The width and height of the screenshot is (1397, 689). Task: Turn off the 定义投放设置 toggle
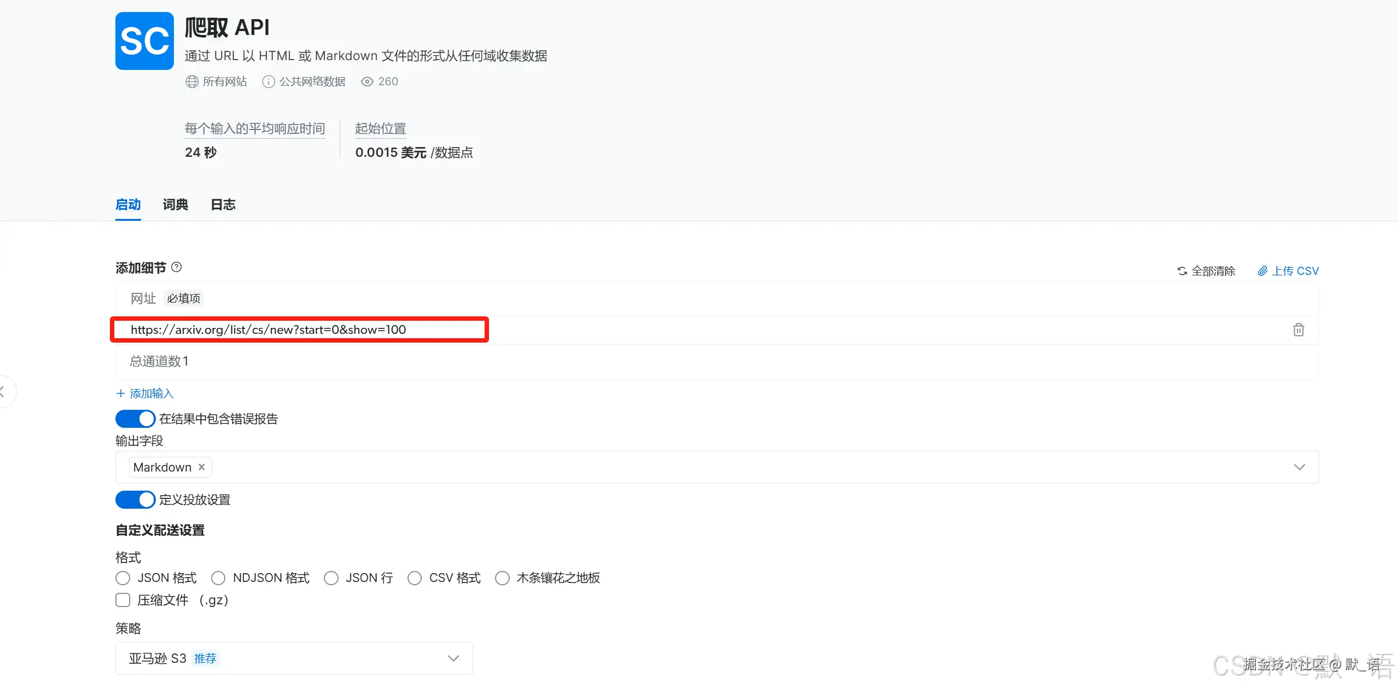pyautogui.click(x=135, y=499)
